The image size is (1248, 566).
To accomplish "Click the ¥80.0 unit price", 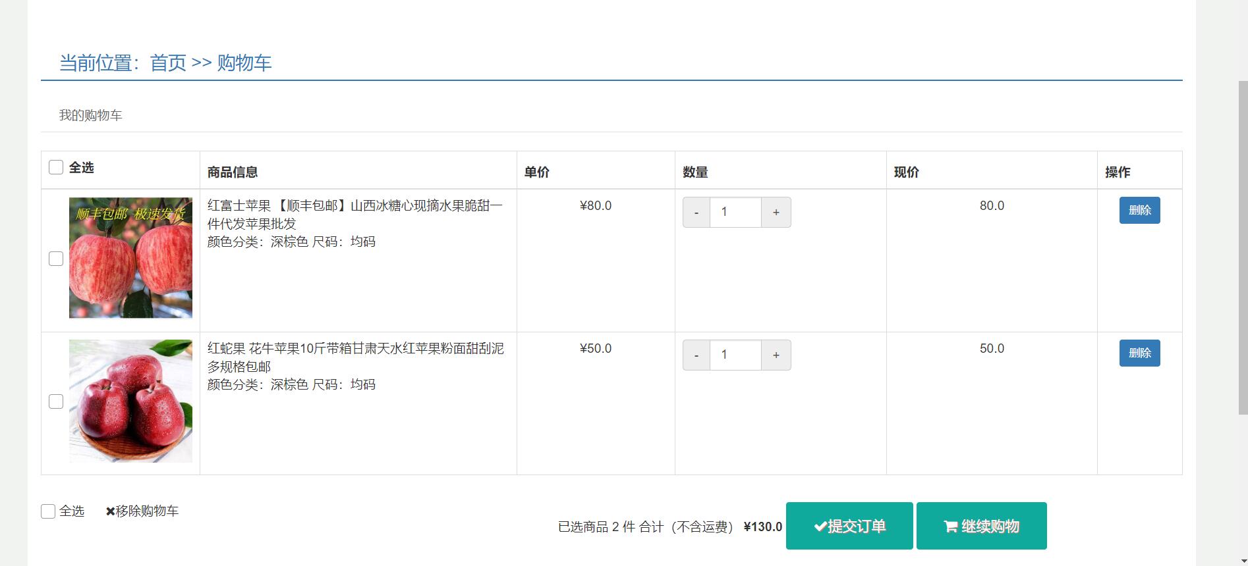I will pos(596,206).
